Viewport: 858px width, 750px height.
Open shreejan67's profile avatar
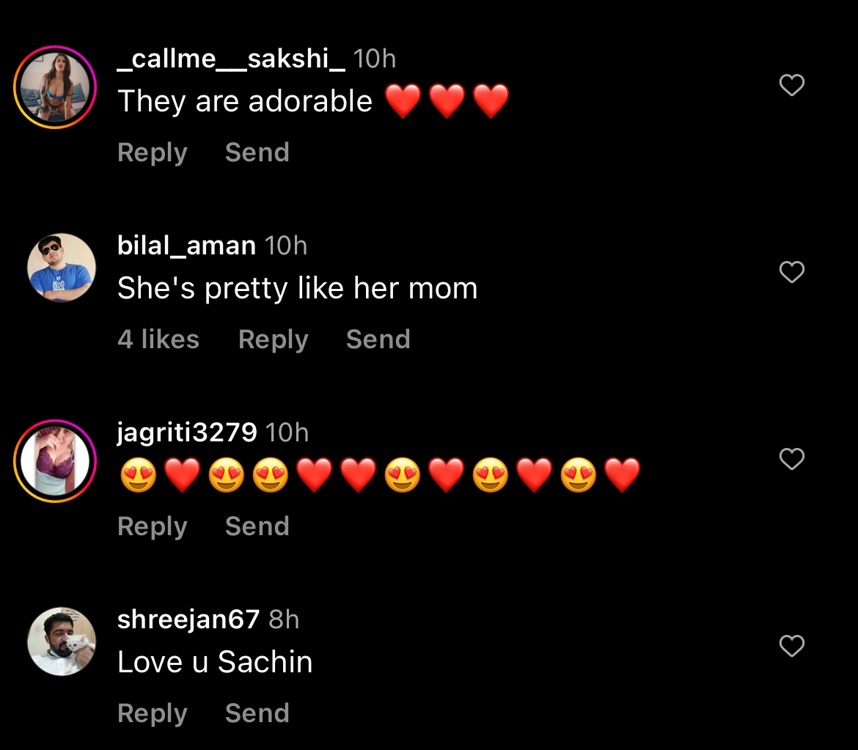62,641
